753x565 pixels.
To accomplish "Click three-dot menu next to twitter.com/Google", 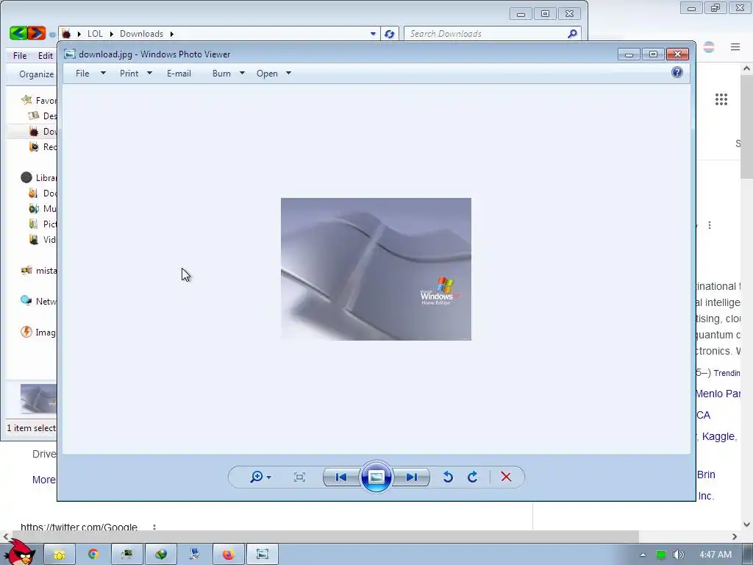I will 154,527.
